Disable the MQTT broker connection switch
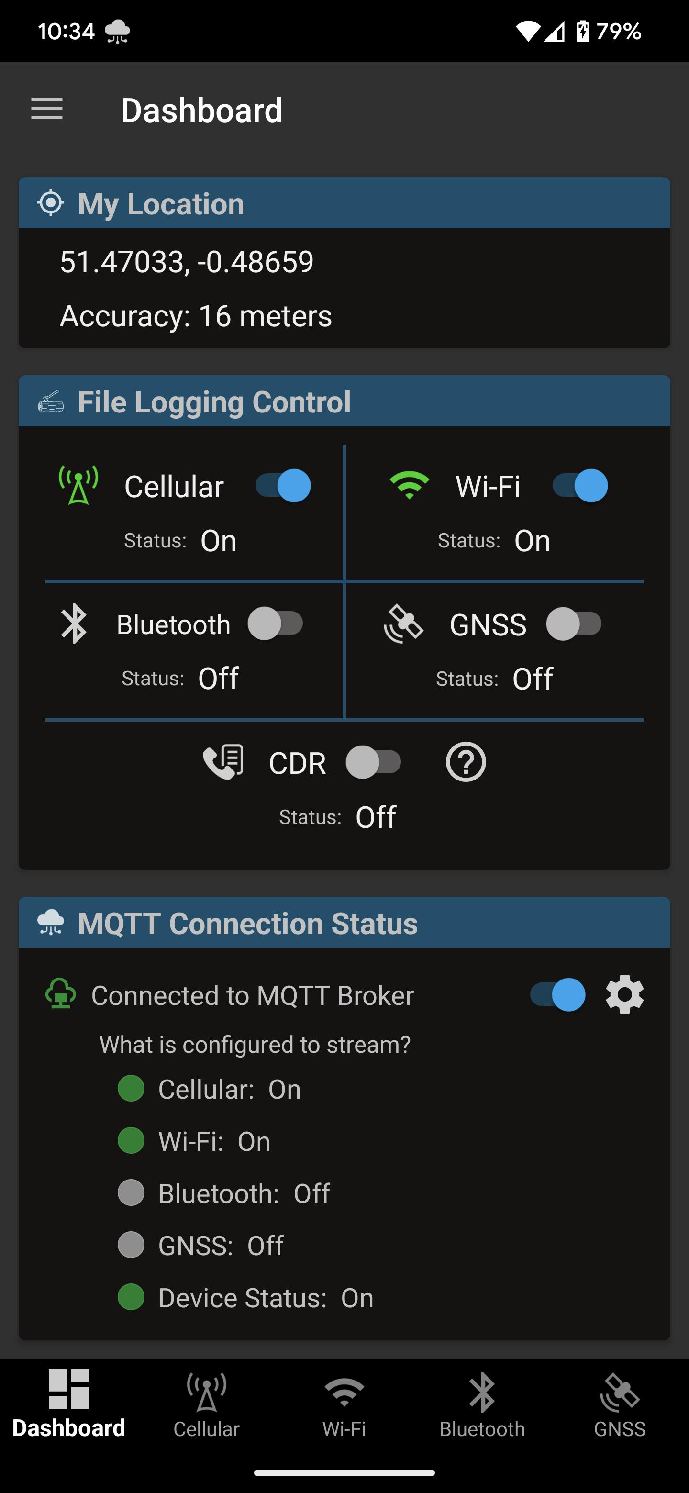689x1493 pixels. (x=557, y=995)
